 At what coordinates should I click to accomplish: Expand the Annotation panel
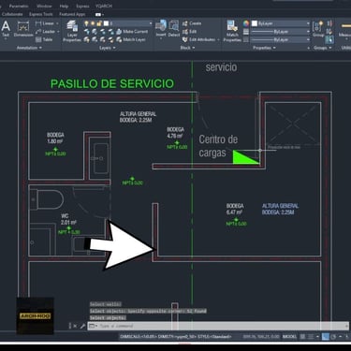[29, 48]
